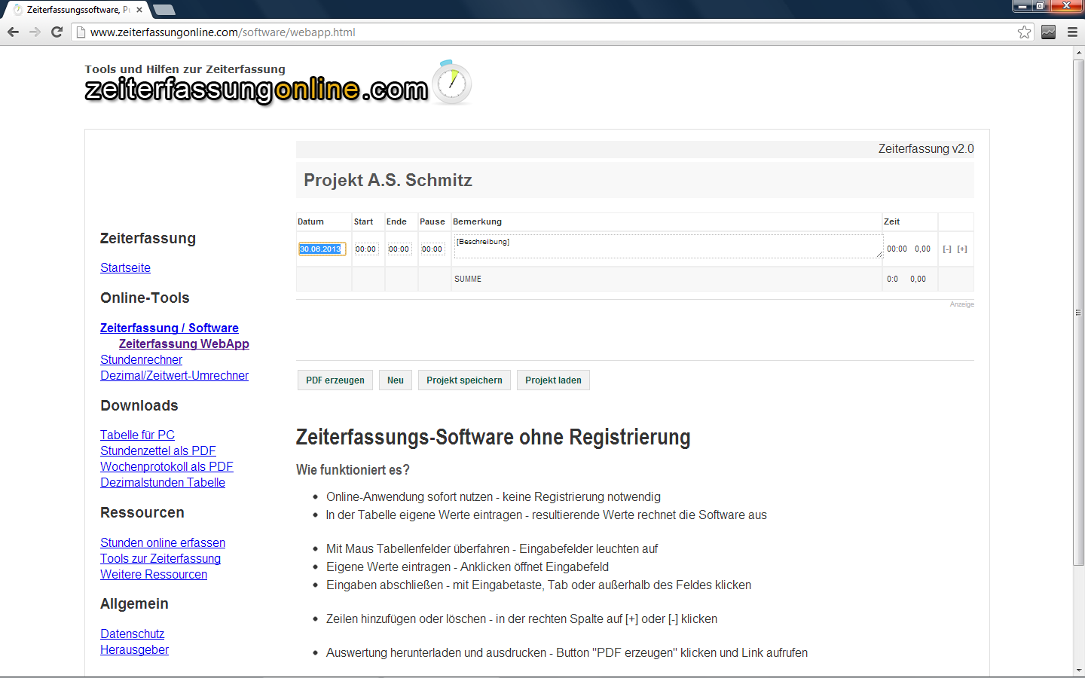
Task: Click the scrollbar down arrow
Action: 1078,670
